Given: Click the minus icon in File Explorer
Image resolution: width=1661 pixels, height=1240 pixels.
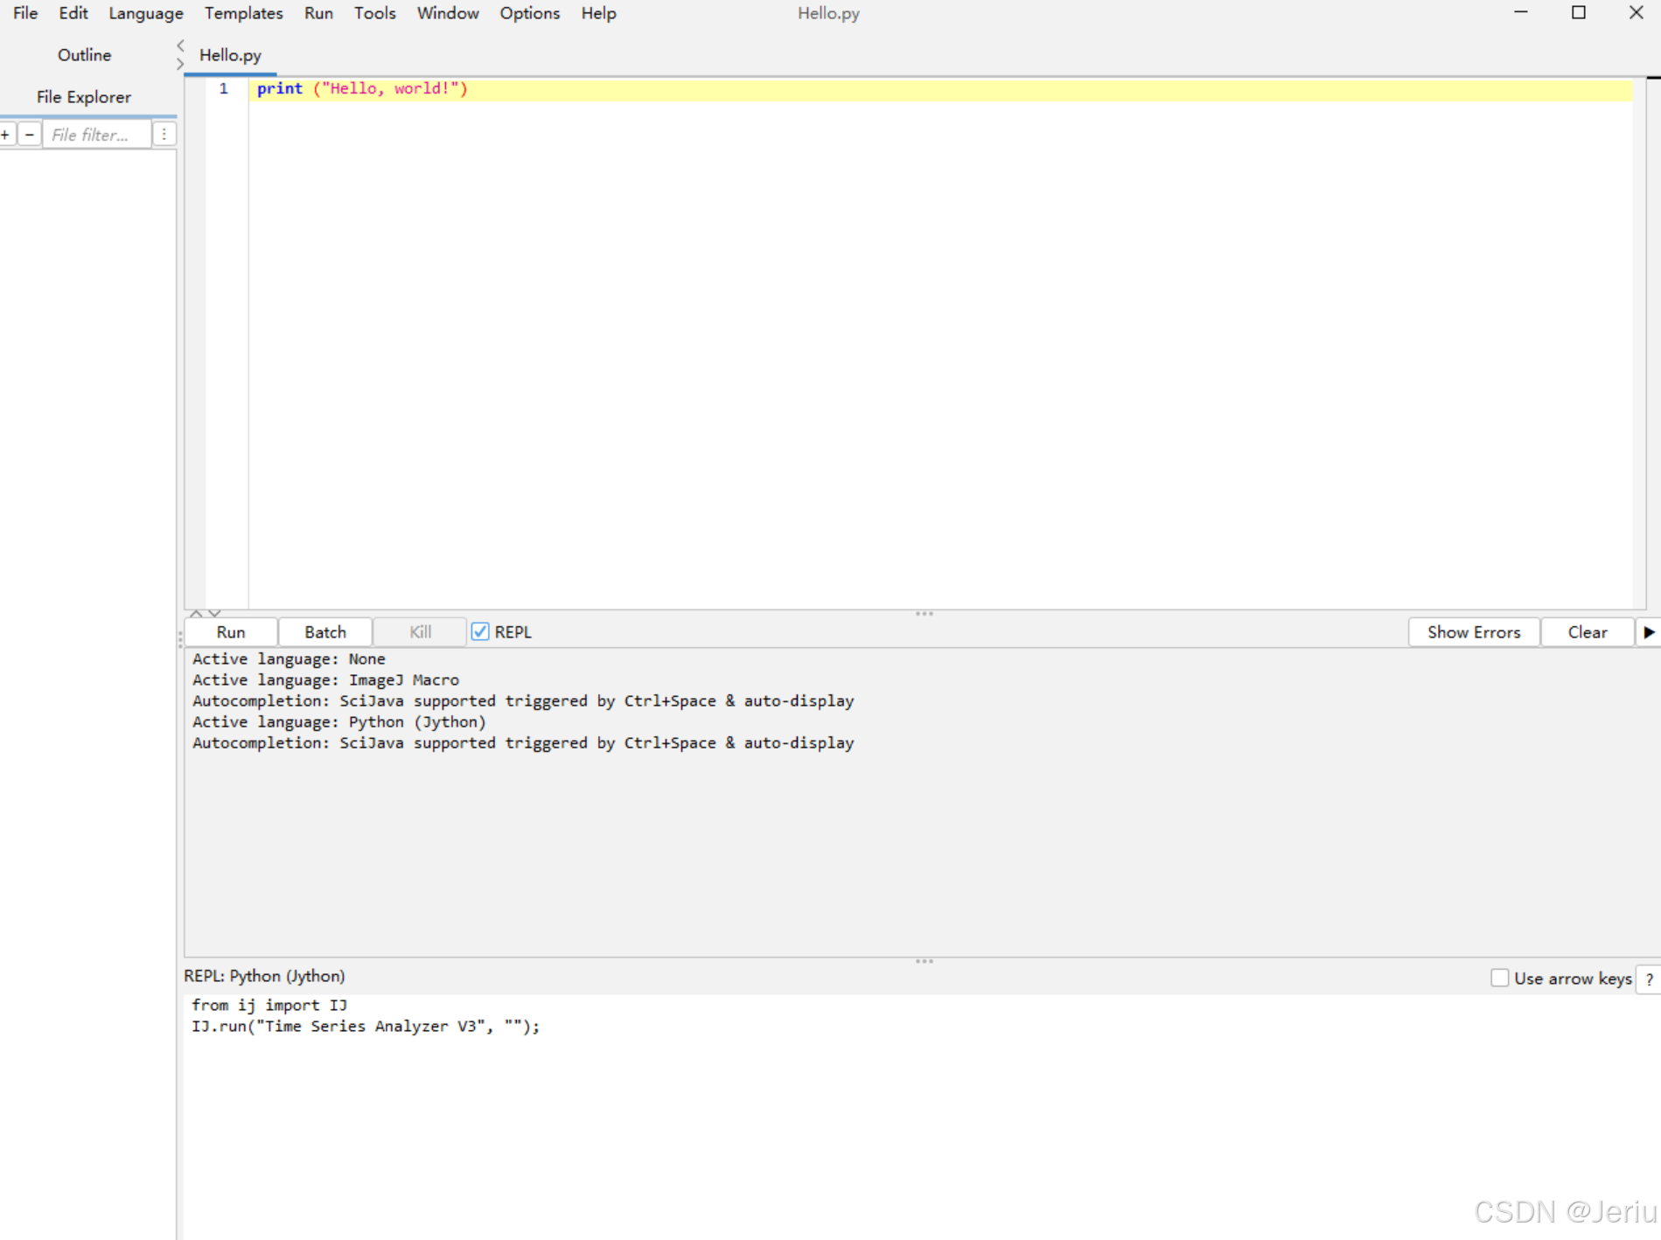Looking at the screenshot, I should (30, 135).
